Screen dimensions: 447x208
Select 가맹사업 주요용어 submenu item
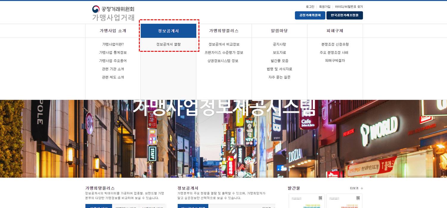pyautogui.click(x=113, y=61)
